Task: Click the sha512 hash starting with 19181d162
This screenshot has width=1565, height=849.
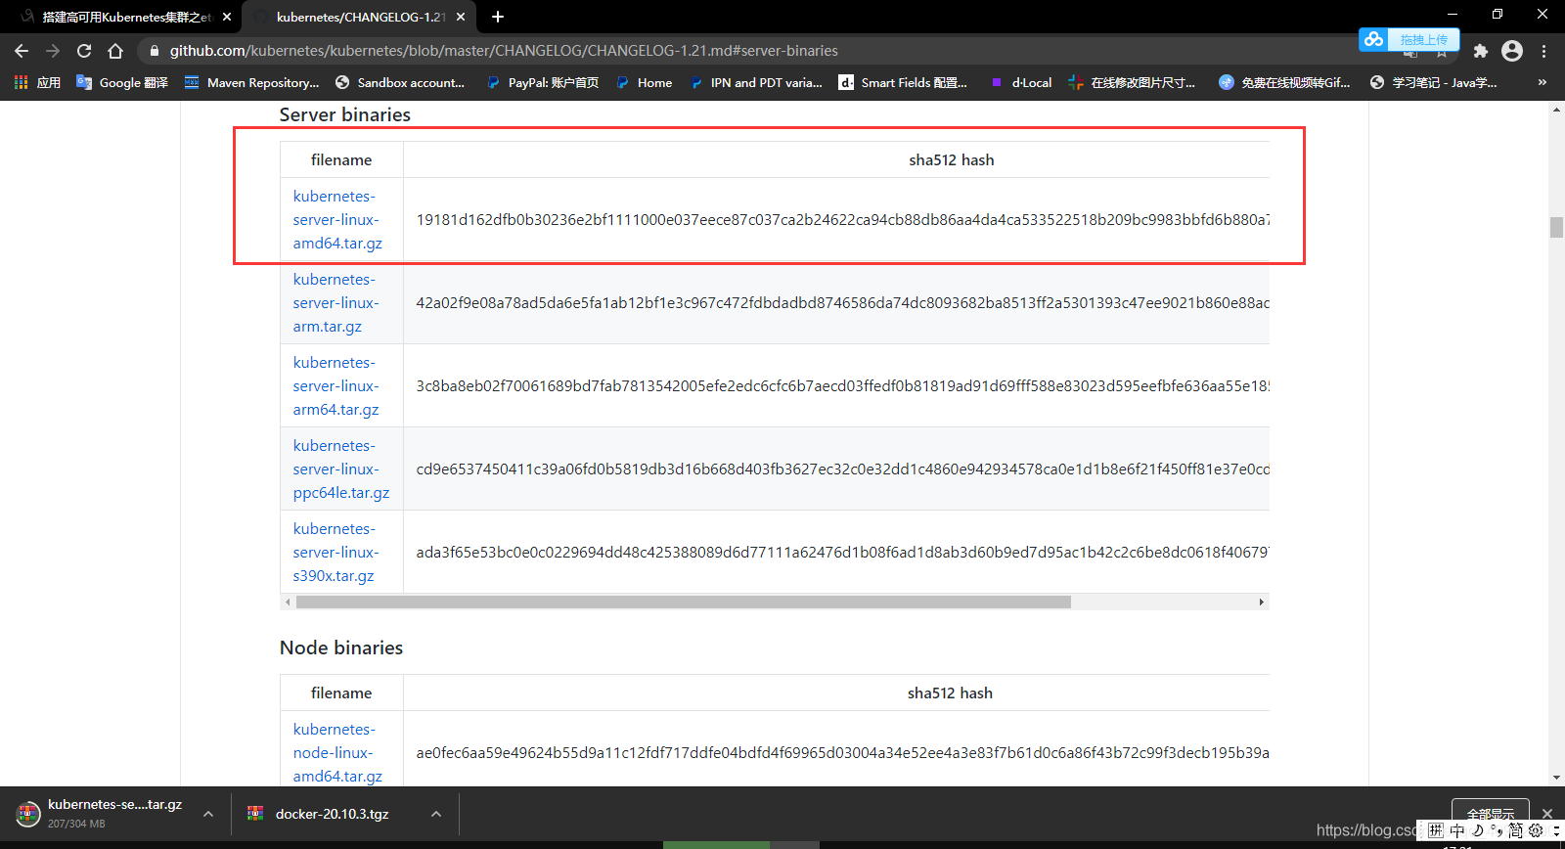Action: pos(842,220)
